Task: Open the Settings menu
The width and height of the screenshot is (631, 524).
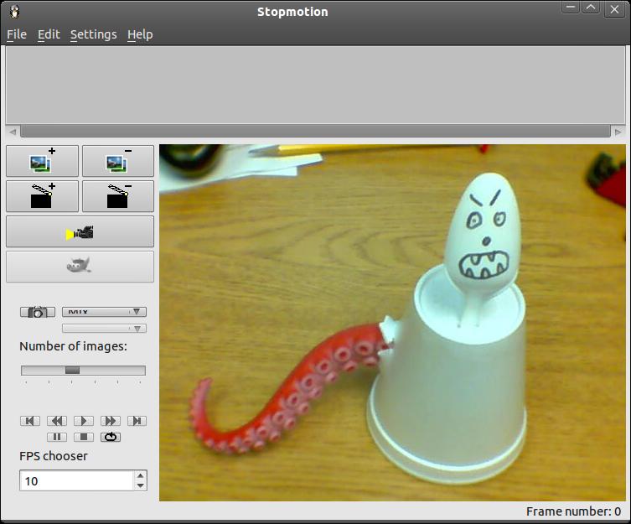Action: 93,34
